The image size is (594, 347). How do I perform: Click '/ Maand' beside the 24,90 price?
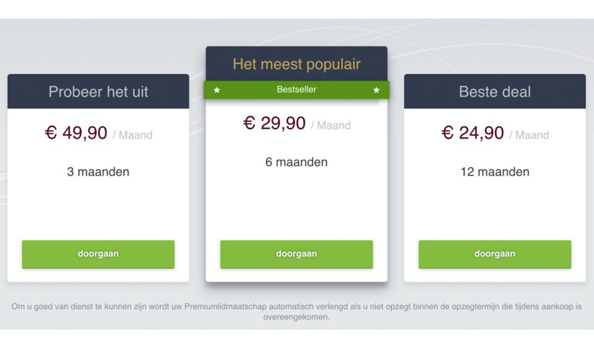[529, 135]
